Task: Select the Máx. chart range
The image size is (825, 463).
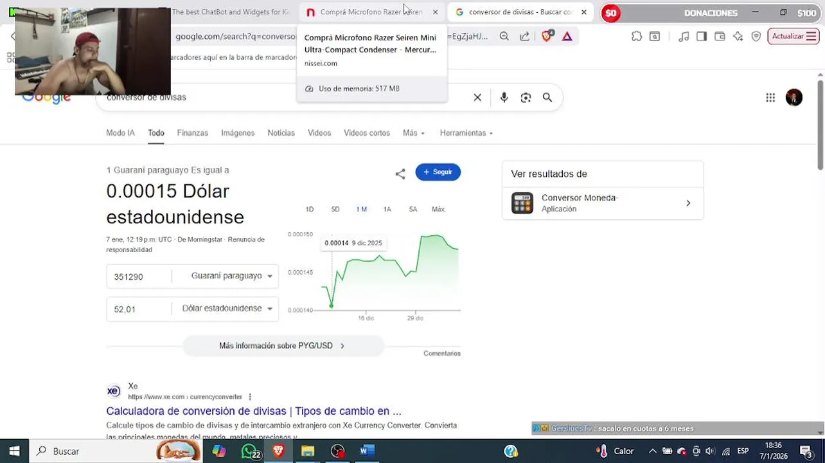Action: pos(439,210)
